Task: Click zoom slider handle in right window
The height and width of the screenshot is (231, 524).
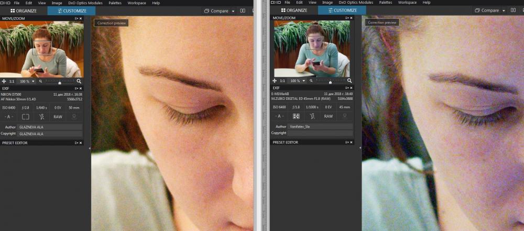Action: tap(330, 82)
